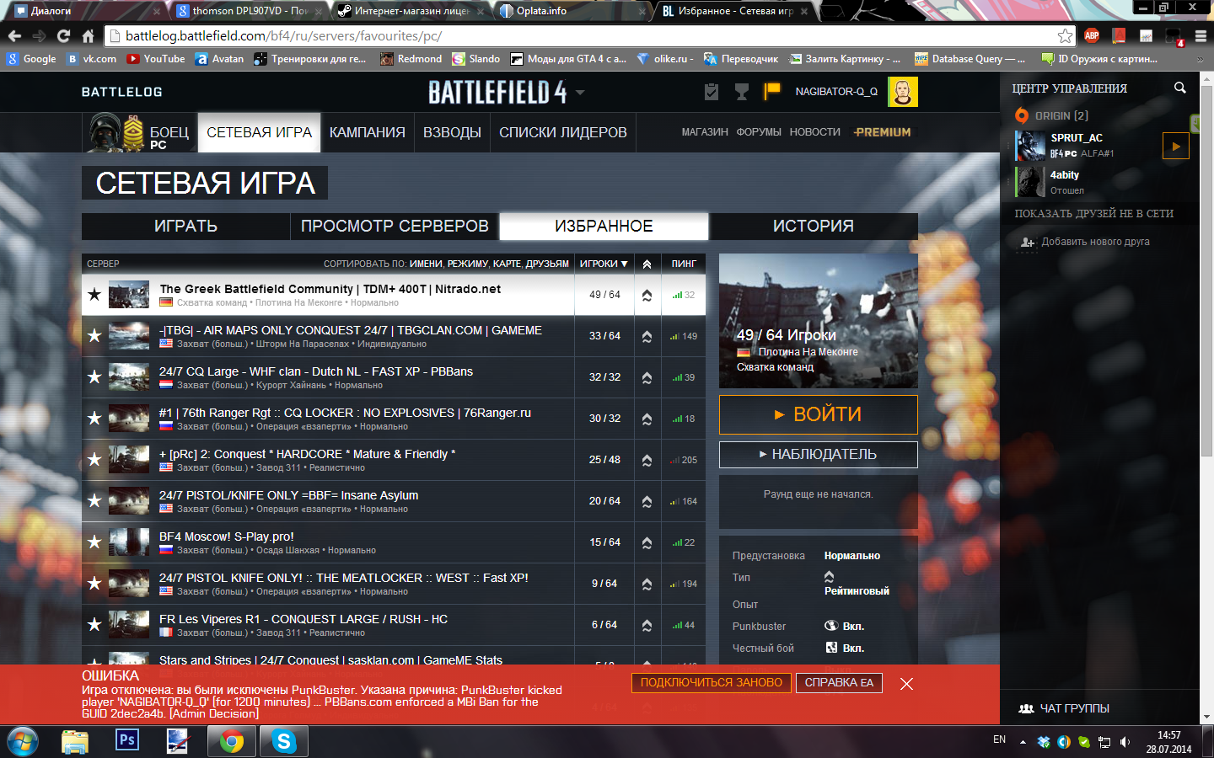
Task: Open the YouTube bookmark
Action: pyautogui.click(x=156, y=59)
